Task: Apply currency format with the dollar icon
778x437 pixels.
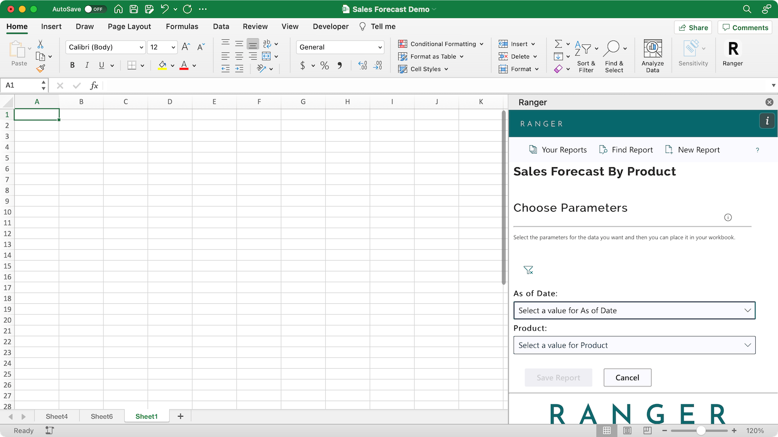Action: click(303, 65)
